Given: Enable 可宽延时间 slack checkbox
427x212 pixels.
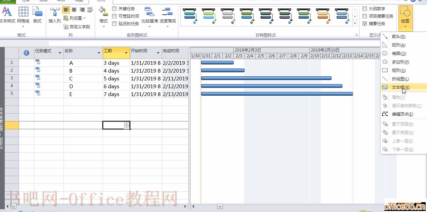Looking at the screenshot, I should point(114,16).
